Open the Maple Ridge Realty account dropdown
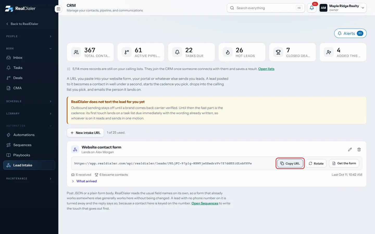375x234 pixels. tap(343, 8)
